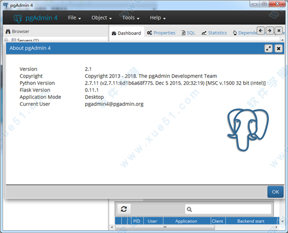Click the Flask Version value 0.11.1
The height and width of the screenshot is (233, 288).
coord(92,90)
